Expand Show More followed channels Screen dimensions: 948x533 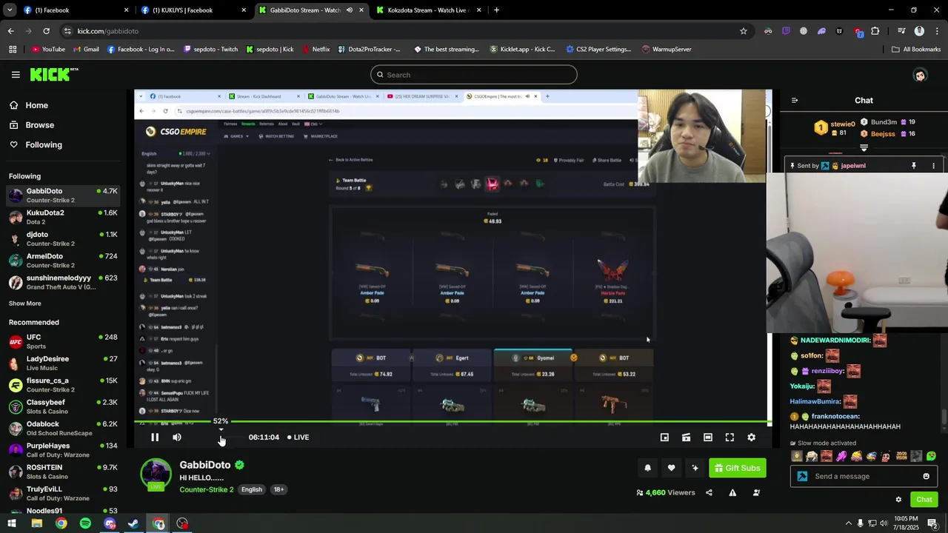[x=25, y=304]
